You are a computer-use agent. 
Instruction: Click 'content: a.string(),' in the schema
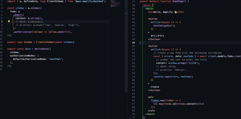[29, 18]
